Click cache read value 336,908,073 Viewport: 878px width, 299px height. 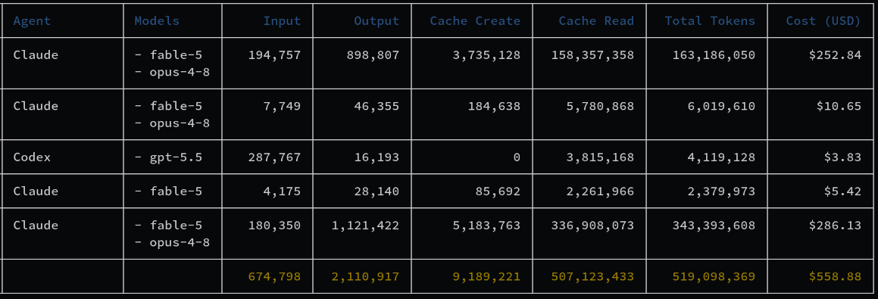[592, 226]
